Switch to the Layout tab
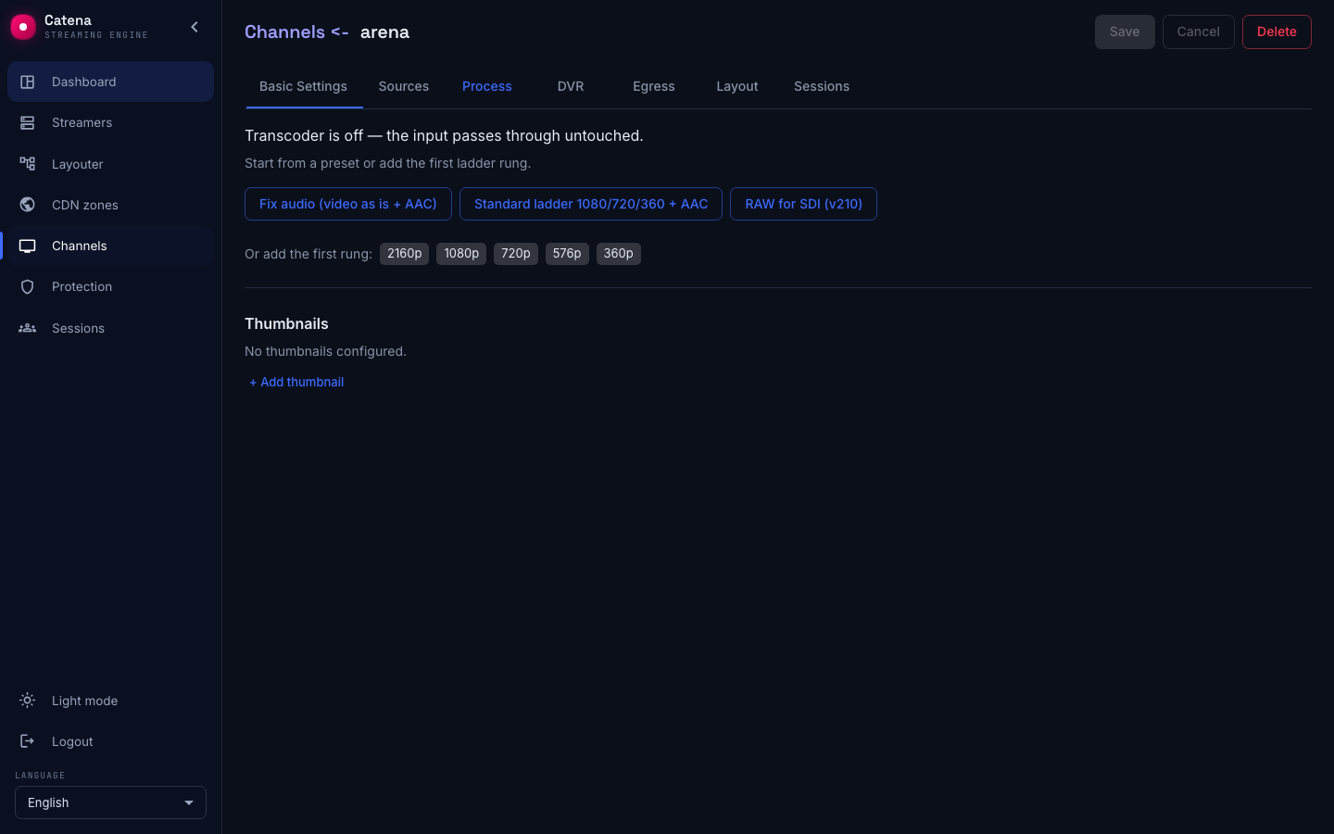Image resolution: width=1334 pixels, height=834 pixels. pos(737,86)
